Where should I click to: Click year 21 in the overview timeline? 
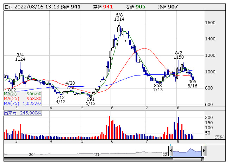pyautogui.click(x=98, y=154)
